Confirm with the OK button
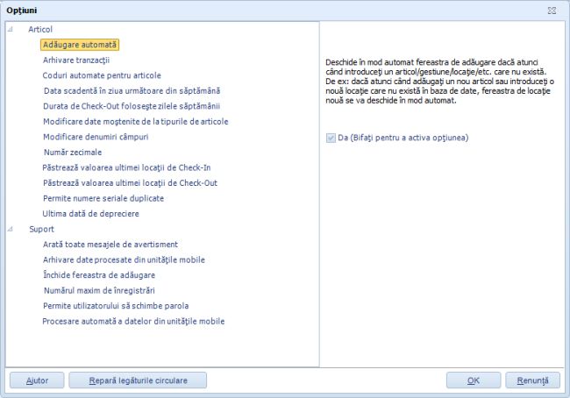 (473, 380)
